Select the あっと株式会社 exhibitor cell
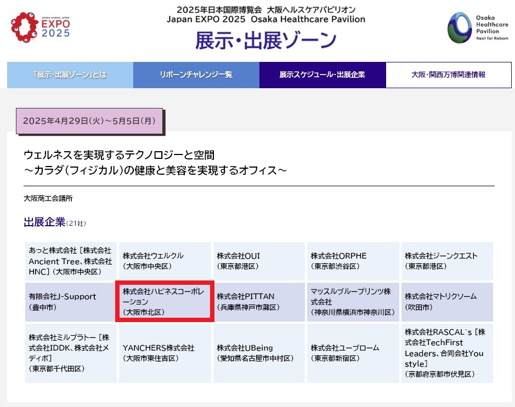This screenshot has height=407, width=515. coord(71,261)
